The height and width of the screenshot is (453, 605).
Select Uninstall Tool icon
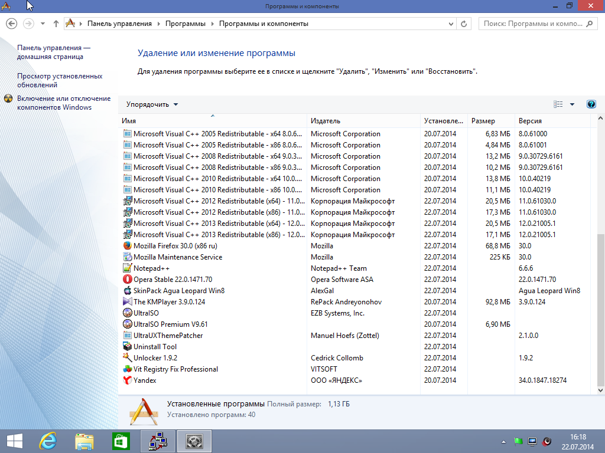pos(128,347)
